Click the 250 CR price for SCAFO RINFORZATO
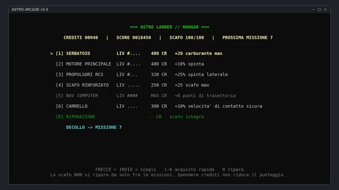This screenshot has width=339, height=190. tap(159, 85)
